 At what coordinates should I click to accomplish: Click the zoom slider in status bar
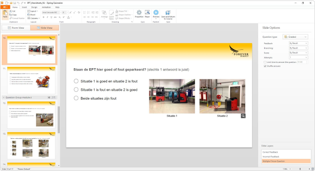[300, 169]
